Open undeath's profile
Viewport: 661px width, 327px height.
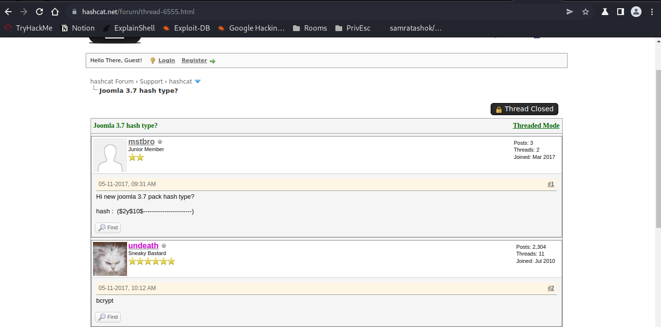143,245
